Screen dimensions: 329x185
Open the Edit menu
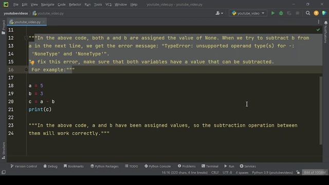tap(25, 5)
